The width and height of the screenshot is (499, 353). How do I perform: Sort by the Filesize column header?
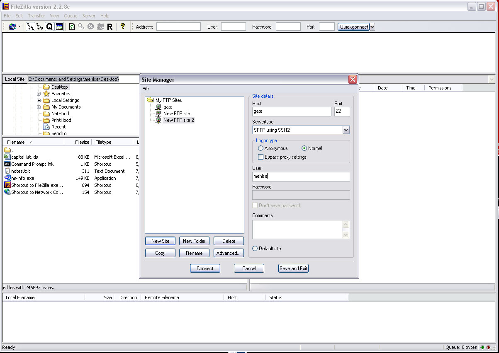78,142
